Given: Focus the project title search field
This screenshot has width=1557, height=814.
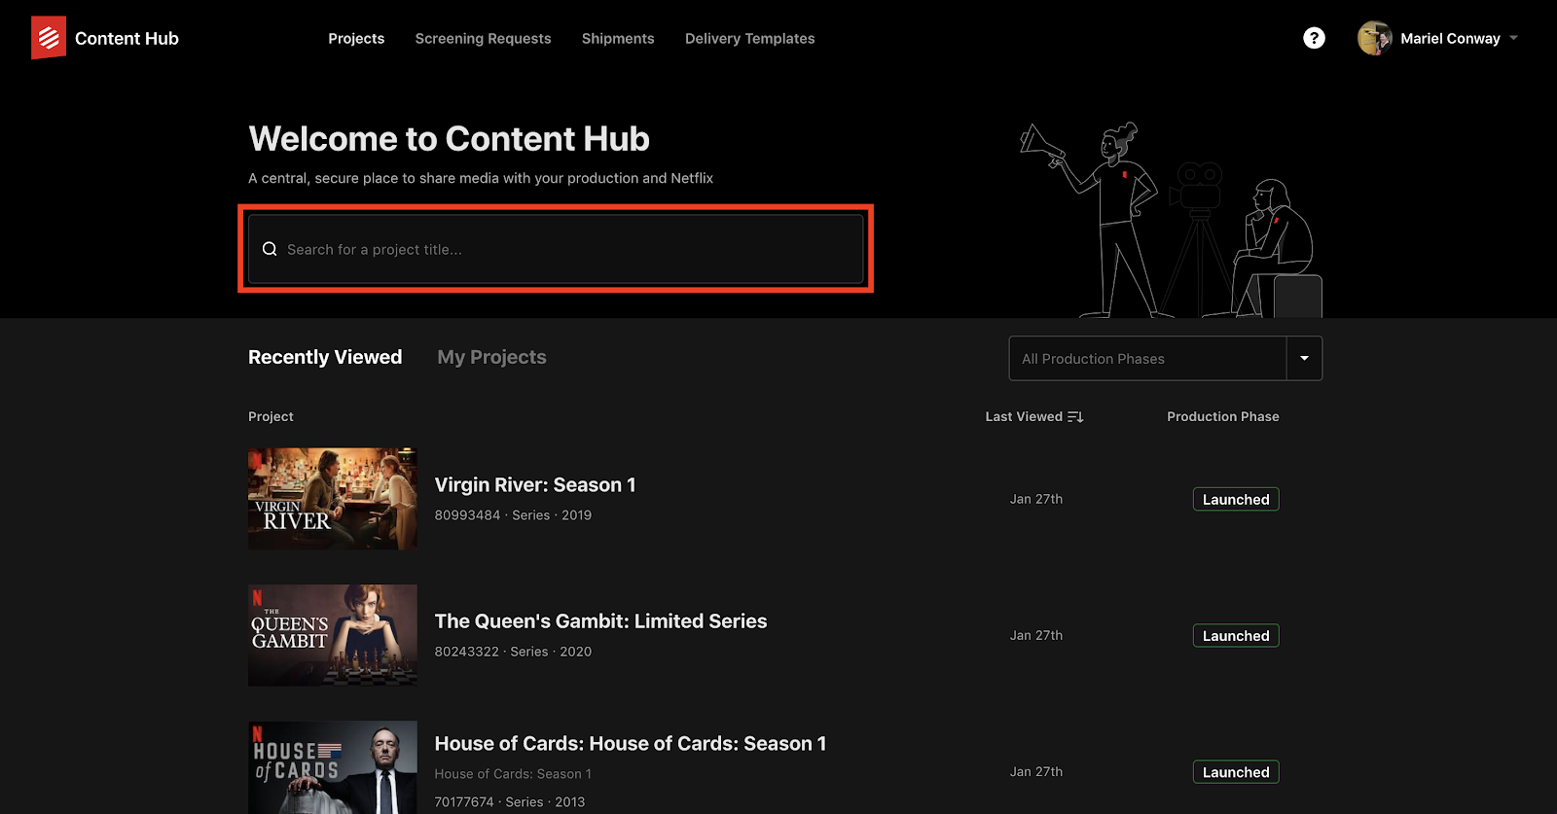Looking at the screenshot, I should [556, 249].
